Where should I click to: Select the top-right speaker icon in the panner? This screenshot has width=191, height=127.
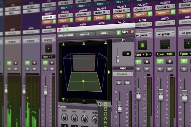click(x=106, y=43)
